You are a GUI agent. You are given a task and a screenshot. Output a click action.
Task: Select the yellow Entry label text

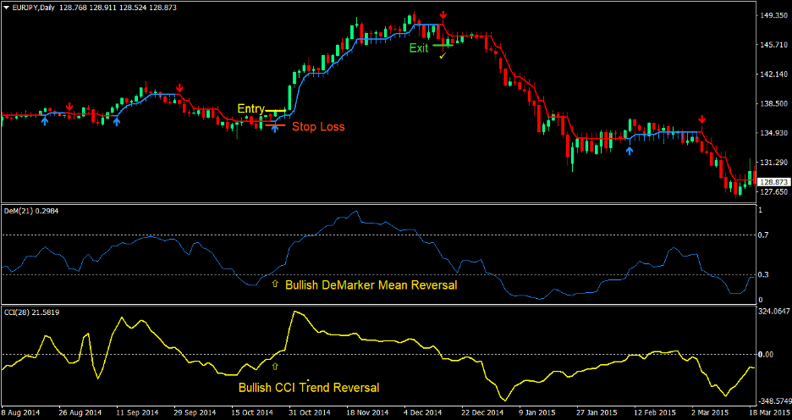point(250,108)
